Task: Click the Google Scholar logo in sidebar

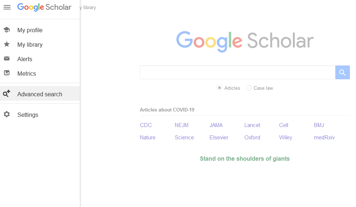Action: (44, 7)
